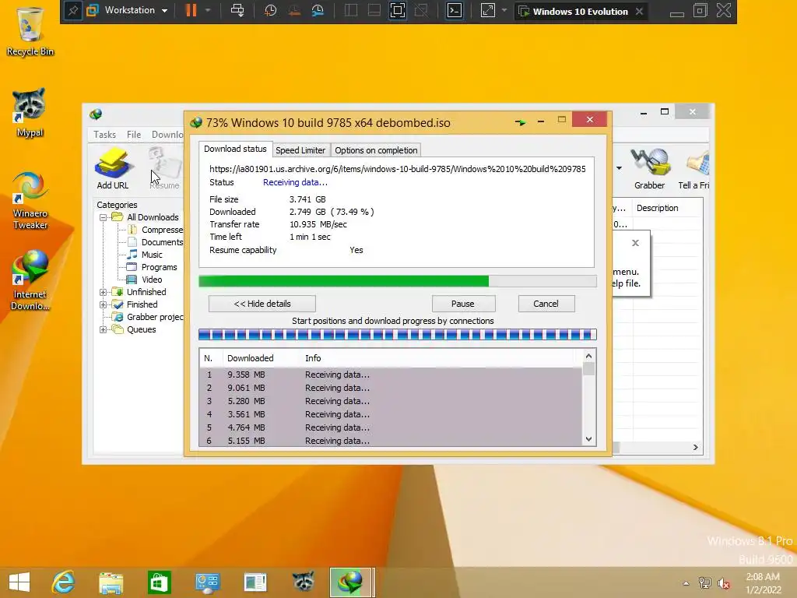Open the toolbar dropdown arrow left of Grabber
797x598 pixels.
[619, 168]
